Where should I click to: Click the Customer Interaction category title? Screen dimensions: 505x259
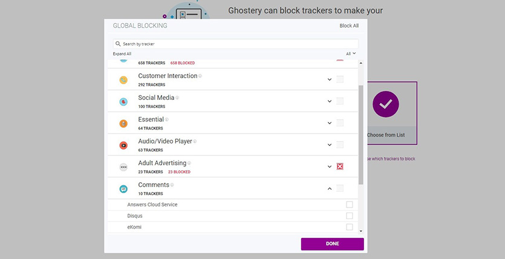[x=168, y=76]
